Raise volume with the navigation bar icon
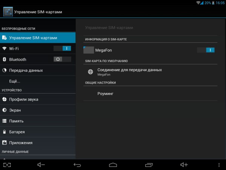Screen dimensions: 226x170 click(x=184, y=165)
